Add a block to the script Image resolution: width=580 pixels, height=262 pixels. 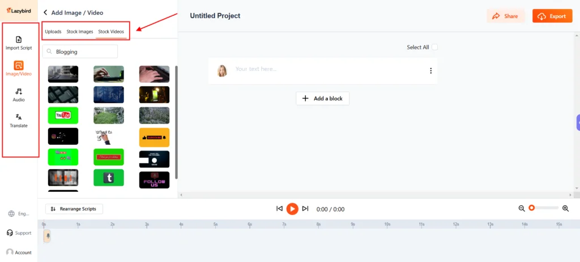pyautogui.click(x=322, y=98)
